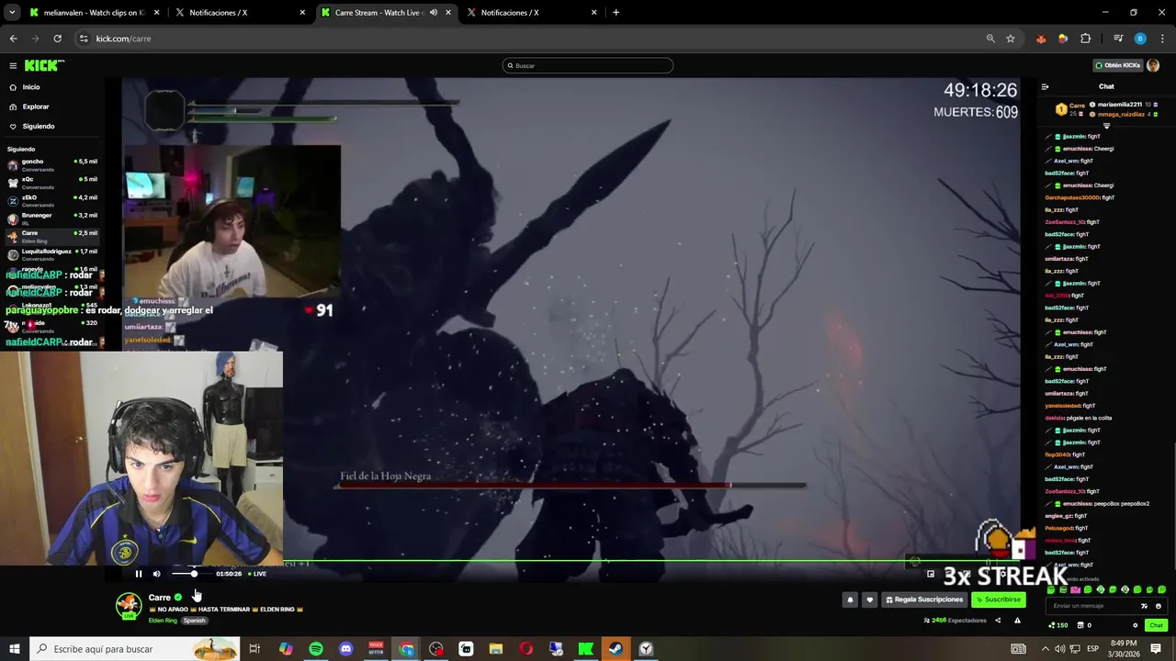1176x661 pixels.
Task: Share the stream via share icon
Action: click(x=998, y=621)
